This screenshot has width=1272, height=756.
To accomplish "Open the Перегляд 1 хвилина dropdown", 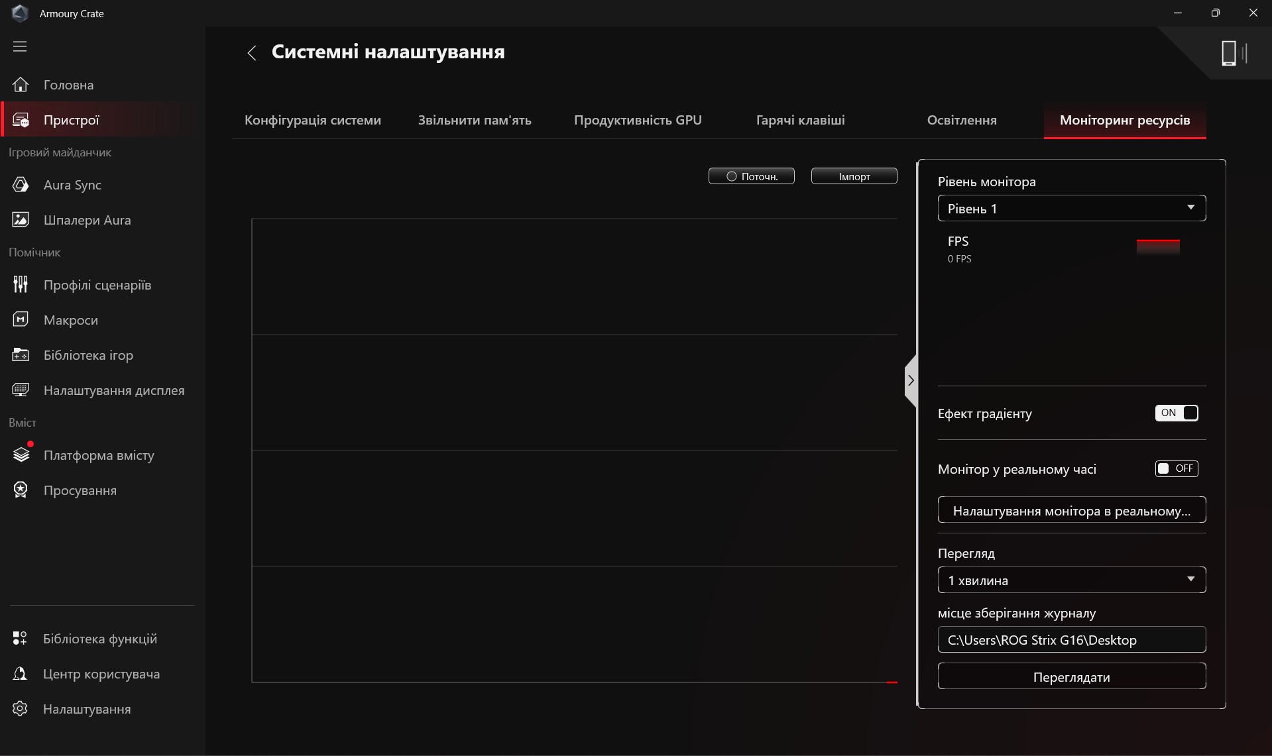I will (x=1071, y=580).
